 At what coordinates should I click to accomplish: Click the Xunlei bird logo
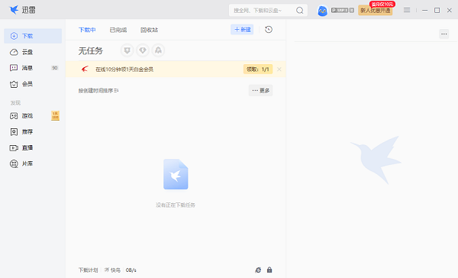[14, 10]
